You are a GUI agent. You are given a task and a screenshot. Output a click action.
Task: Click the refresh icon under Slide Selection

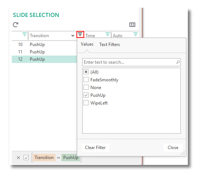coord(15,25)
